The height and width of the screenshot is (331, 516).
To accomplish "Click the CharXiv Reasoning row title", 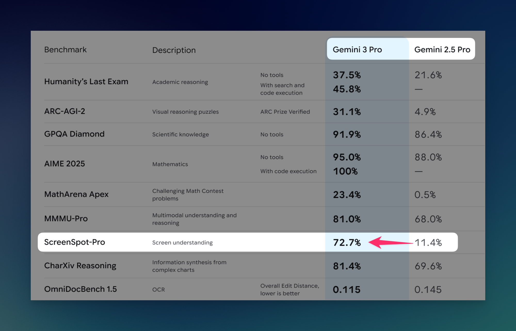I will (x=80, y=265).
